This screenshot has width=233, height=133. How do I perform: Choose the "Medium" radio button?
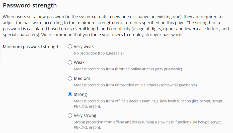click(70, 78)
